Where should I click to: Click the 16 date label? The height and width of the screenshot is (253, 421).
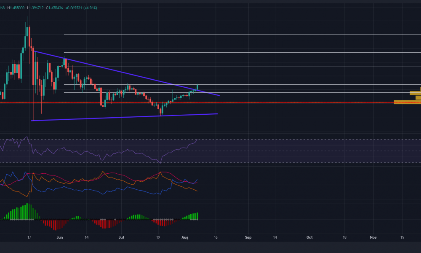(x=216, y=237)
